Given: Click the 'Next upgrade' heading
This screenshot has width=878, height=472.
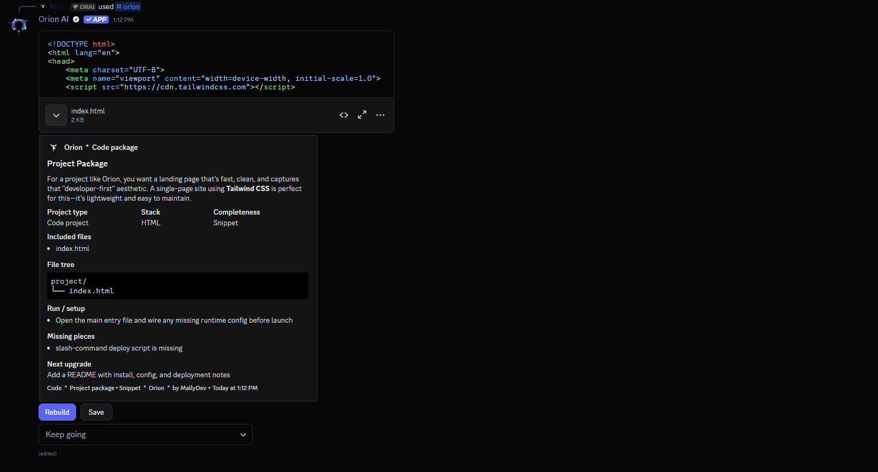Looking at the screenshot, I should [69, 364].
